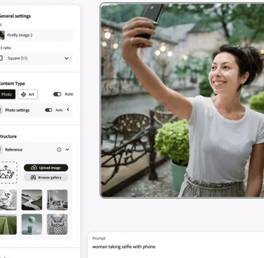Toggle the Photo settings Auto switch
The height and width of the screenshot is (258, 264).
point(49,110)
